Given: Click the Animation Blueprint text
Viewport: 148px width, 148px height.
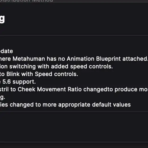Looking at the screenshot, I should [94, 59].
